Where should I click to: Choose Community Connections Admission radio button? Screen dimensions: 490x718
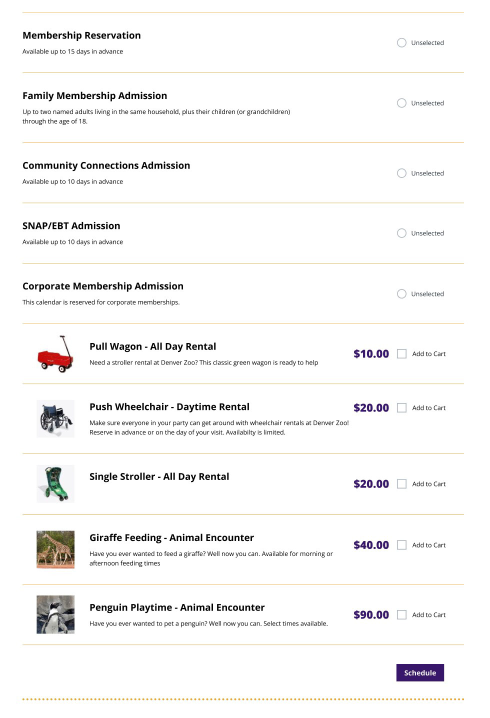click(401, 173)
